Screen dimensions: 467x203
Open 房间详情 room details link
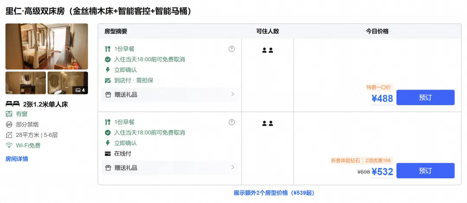(17, 159)
